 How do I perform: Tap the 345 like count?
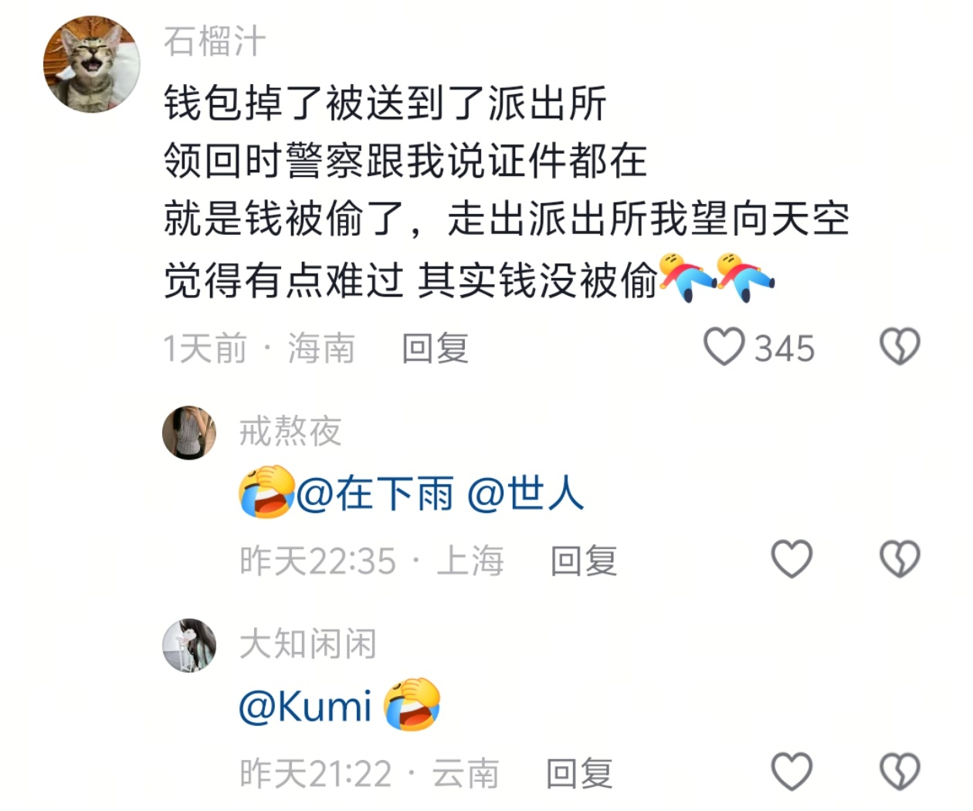(x=785, y=348)
